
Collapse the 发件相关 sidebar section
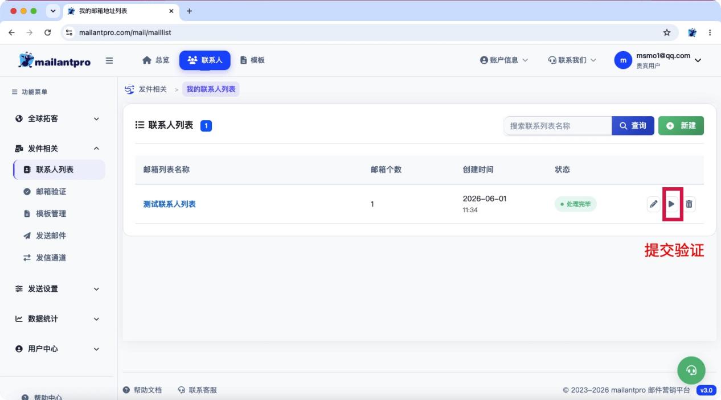coord(57,149)
